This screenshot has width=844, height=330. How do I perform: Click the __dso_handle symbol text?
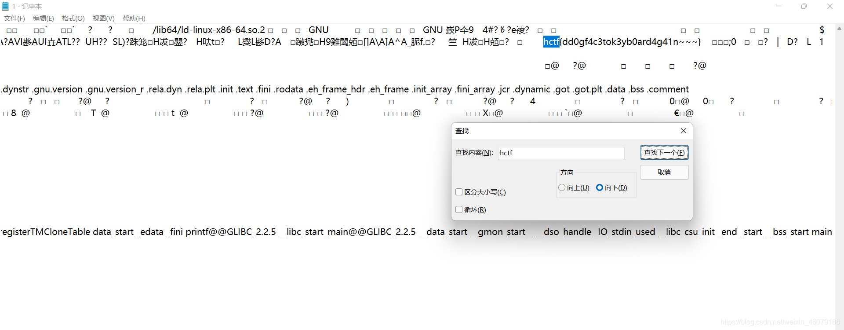[x=564, y=232]
